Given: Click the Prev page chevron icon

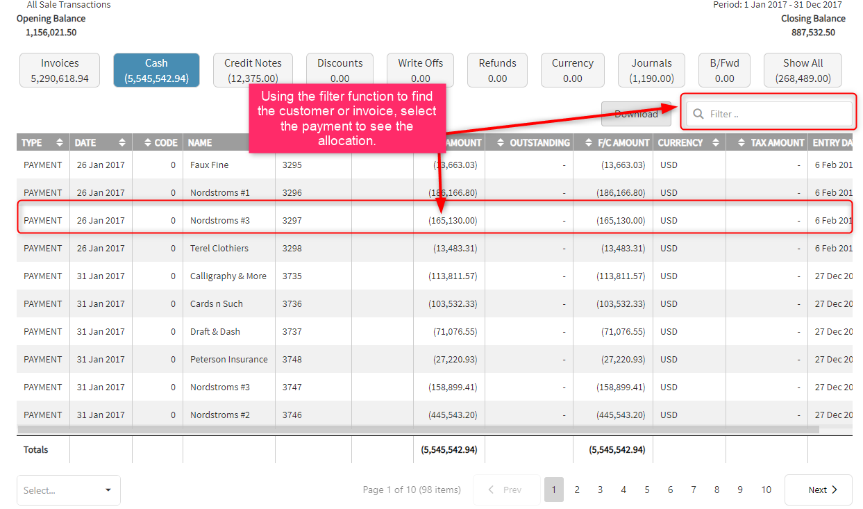Looking at the screenshot, I should tap(492, 490).
